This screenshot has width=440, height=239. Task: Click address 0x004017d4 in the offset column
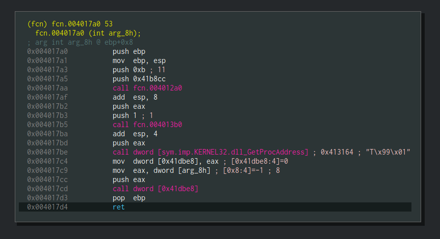tap(47, 207)
